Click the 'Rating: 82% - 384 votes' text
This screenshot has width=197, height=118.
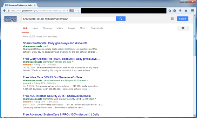[45, 83]
